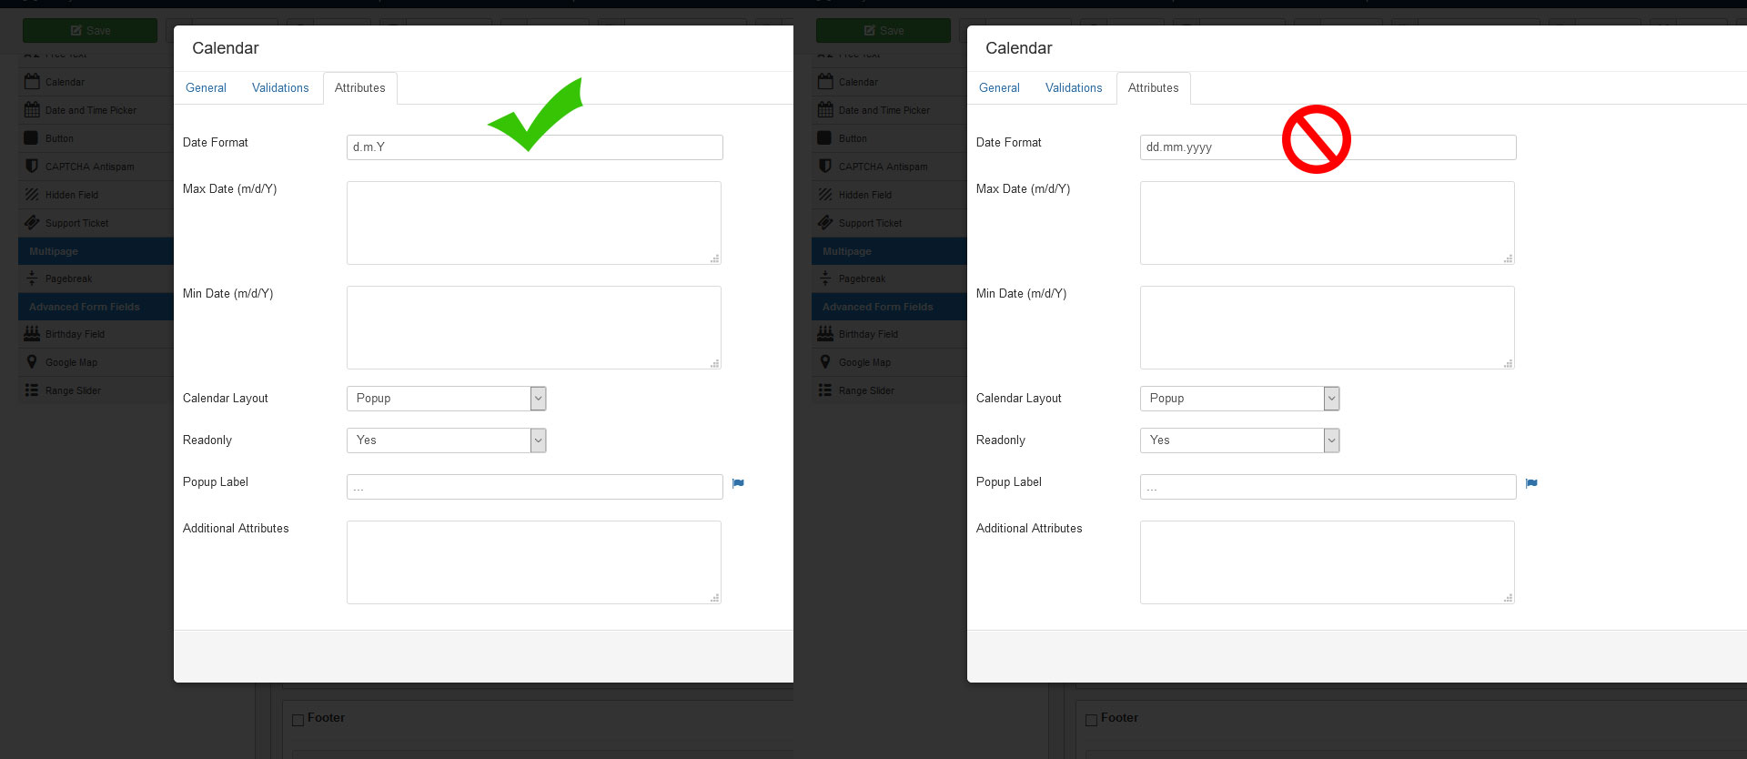Viewport: 1747px width, 759px height.
Task: Focus Min Date textarea in left dialog
Action: pyautogui.click(x=534, y=328)
